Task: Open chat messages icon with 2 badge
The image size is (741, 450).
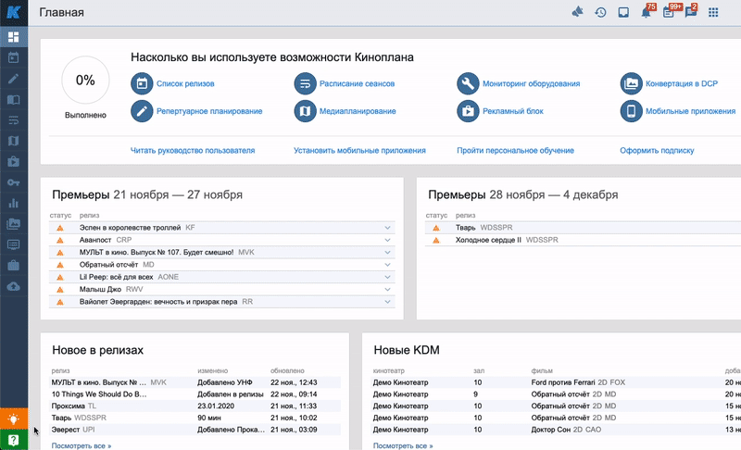Action: pyautogui.click(x=690, y=13)
